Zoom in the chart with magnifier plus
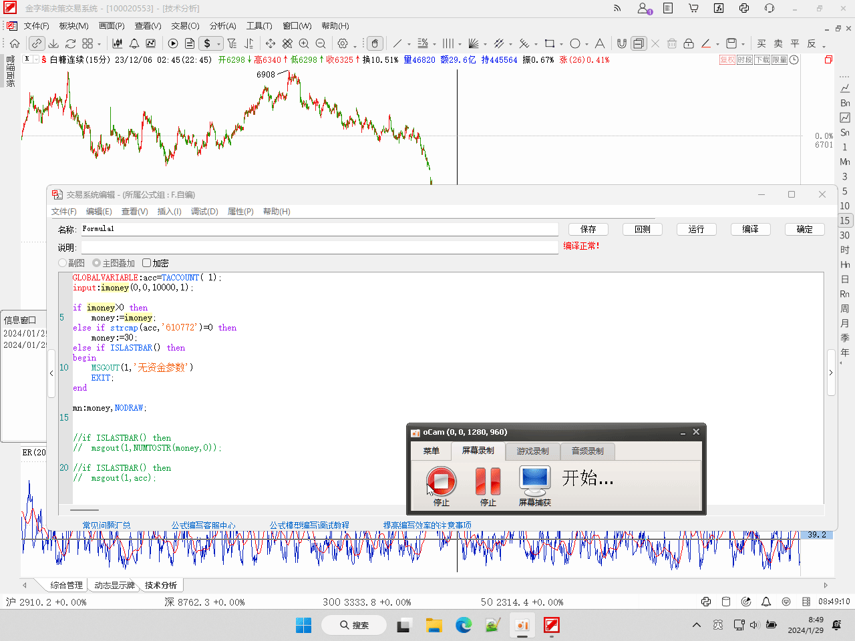 pos(304,43)
